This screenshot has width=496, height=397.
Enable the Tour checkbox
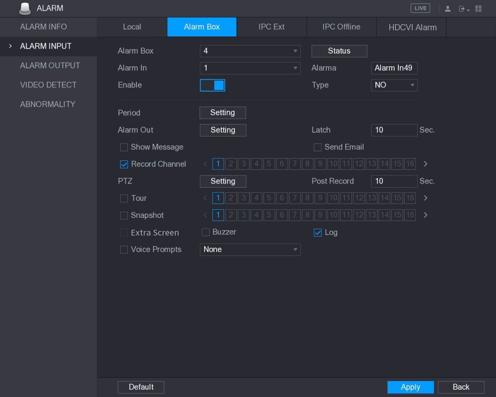coord(124,198)
